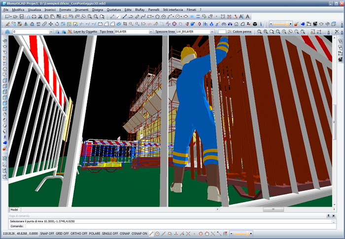
Task: Click the Colore penna palette icon
Action: tap(230, 31)
